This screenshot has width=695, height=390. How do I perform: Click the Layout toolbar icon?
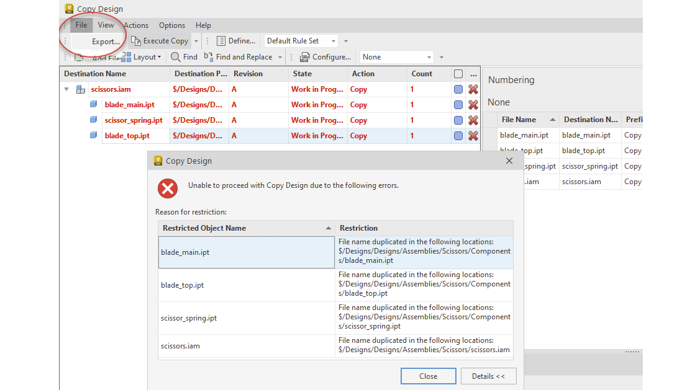coord(126,57)
